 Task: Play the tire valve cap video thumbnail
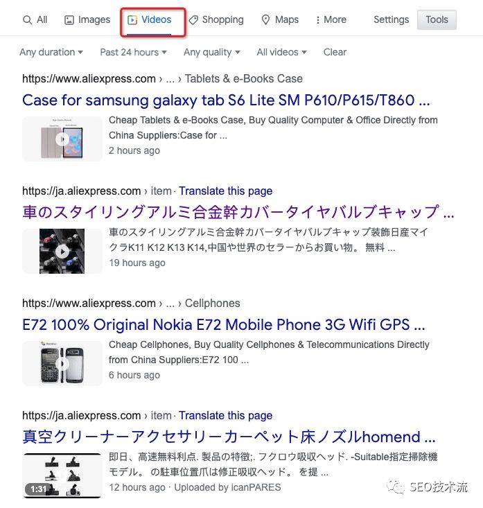(62, 251)
